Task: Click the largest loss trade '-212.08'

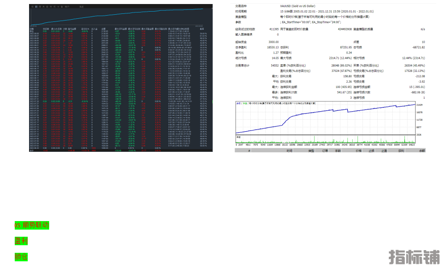Action: point(420,76)
